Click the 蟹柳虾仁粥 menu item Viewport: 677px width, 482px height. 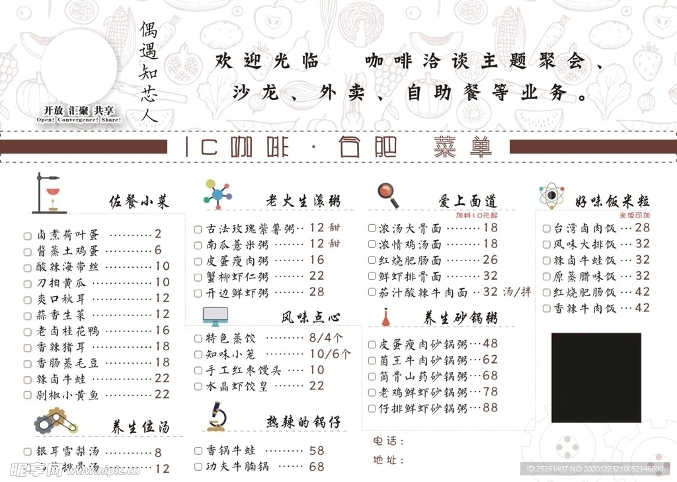(237, 277)
